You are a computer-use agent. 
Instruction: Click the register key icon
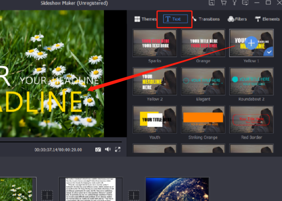pyautogui.click(x=235, y=2)
